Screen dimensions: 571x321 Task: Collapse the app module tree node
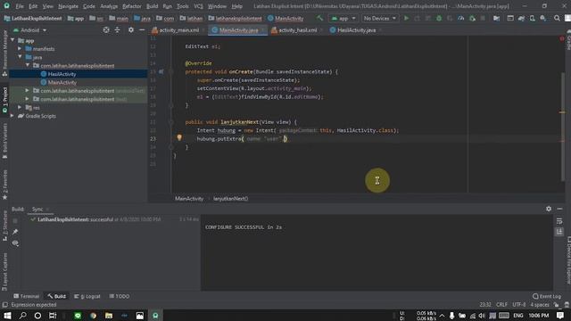tap(13, 40)
